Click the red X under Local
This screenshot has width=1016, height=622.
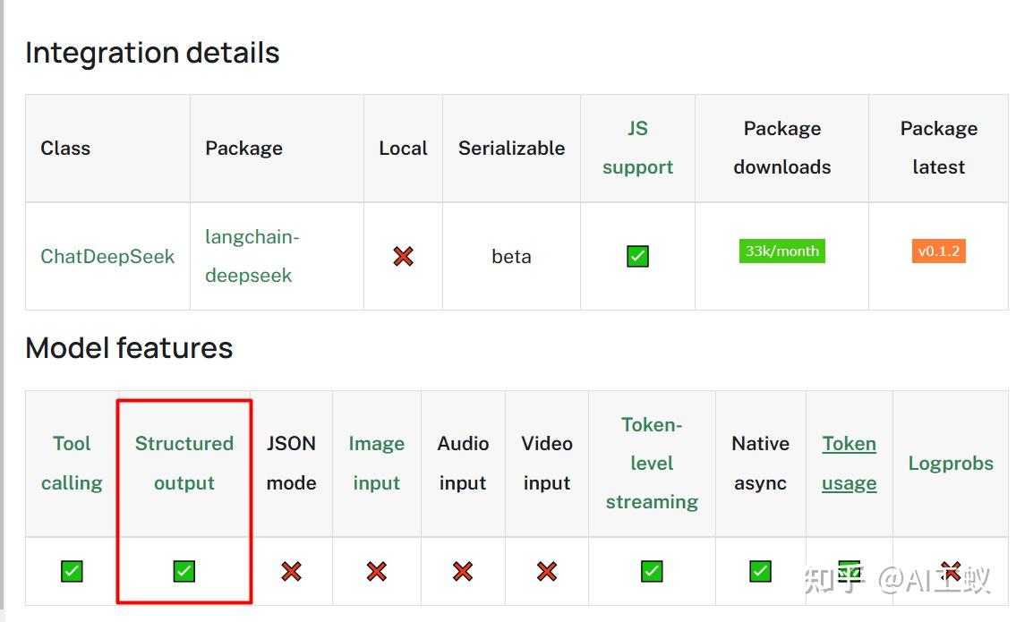(x=404, y=257)
